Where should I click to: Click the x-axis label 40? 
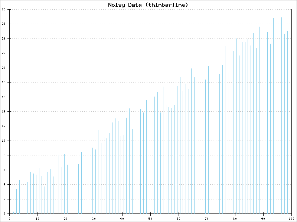[122, 219]
